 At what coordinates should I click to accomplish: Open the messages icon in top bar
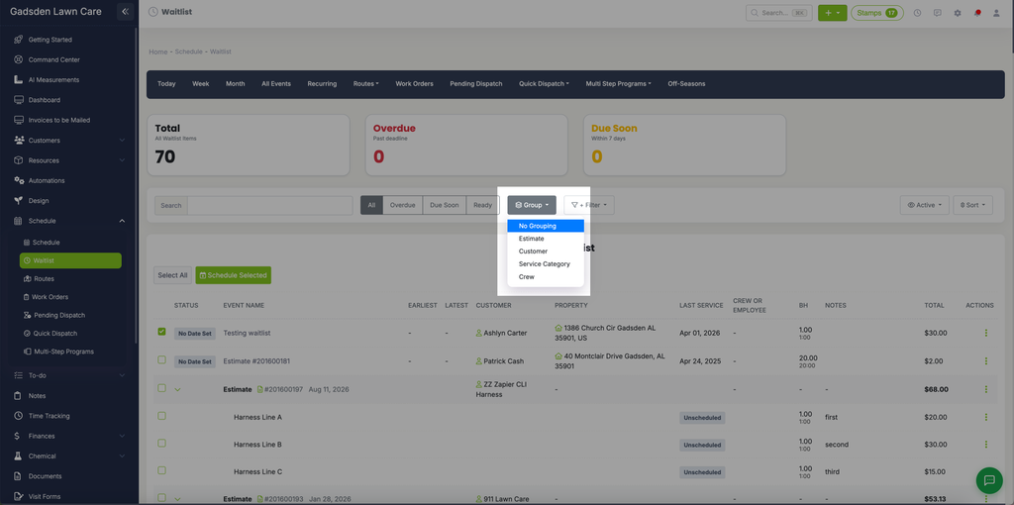point(937,13)
